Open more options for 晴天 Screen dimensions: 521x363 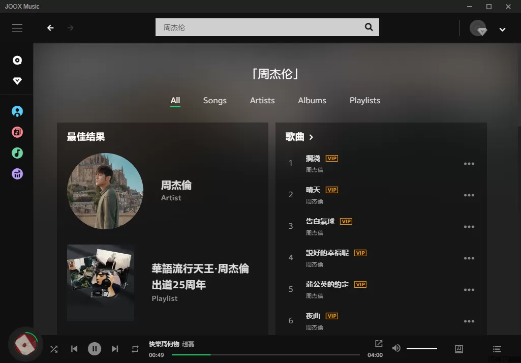point(469,195)
